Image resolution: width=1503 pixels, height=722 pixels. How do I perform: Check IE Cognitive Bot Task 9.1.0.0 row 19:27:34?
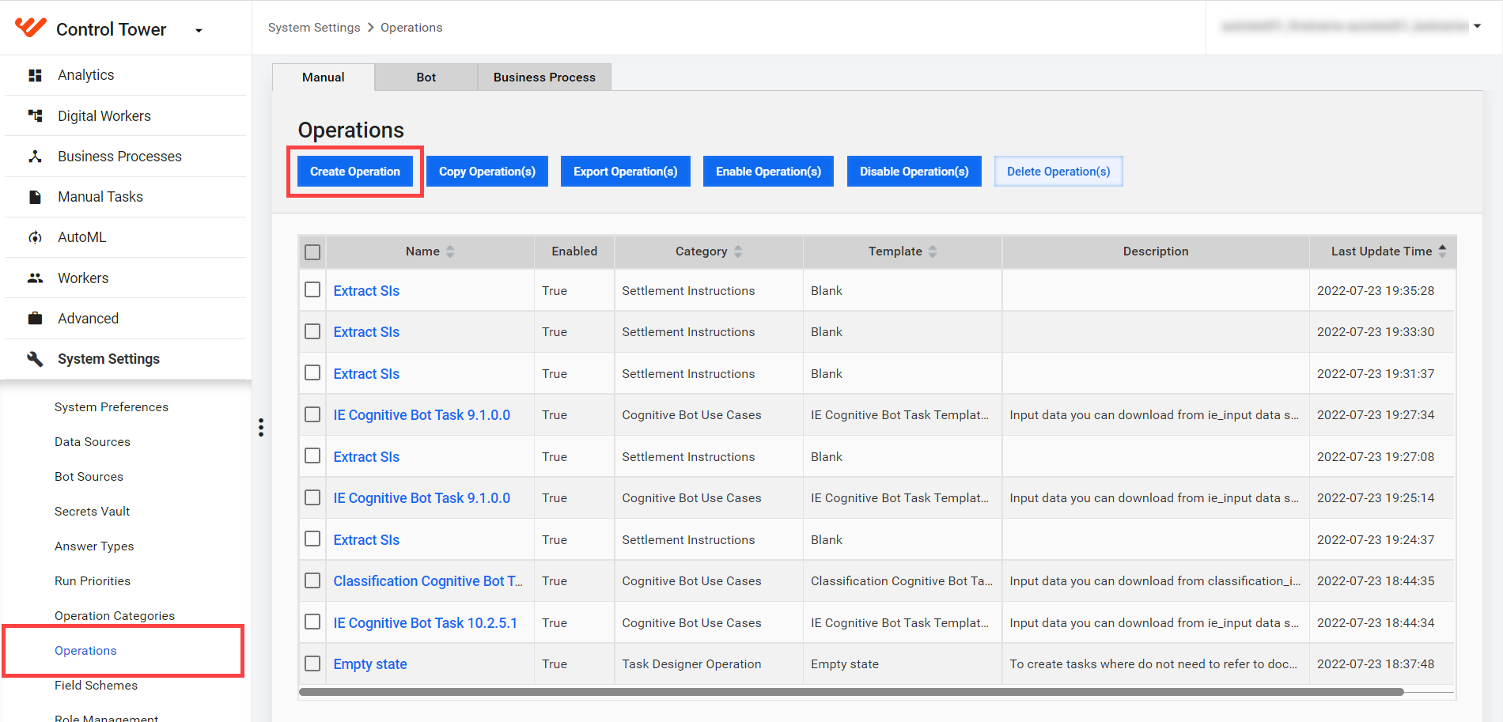(x=312, y=414)
